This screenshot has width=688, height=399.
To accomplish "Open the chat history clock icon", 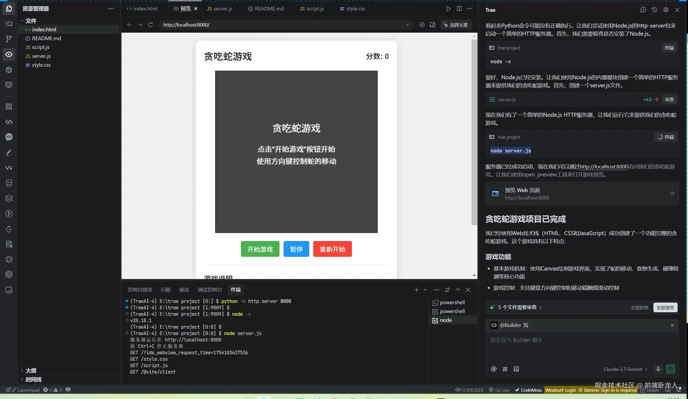I will tap(654, 10).
